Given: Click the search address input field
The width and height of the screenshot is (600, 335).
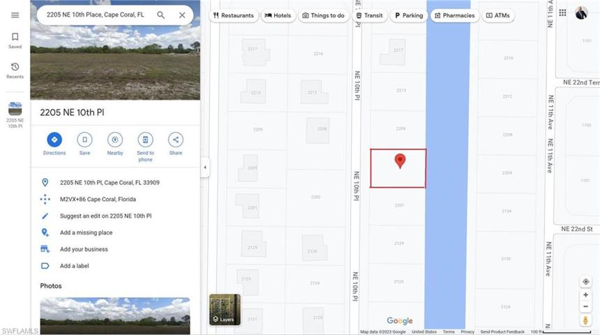Looking at the screenshot, I should point(96,15).
